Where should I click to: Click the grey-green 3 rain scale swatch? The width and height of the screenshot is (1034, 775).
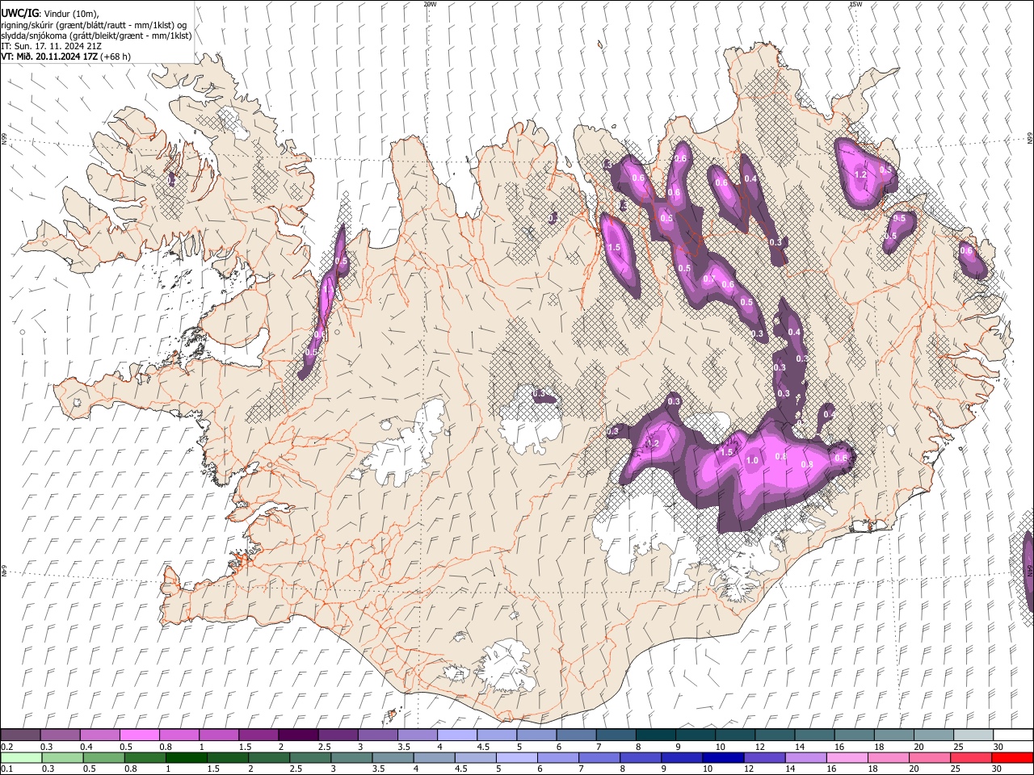351,757
